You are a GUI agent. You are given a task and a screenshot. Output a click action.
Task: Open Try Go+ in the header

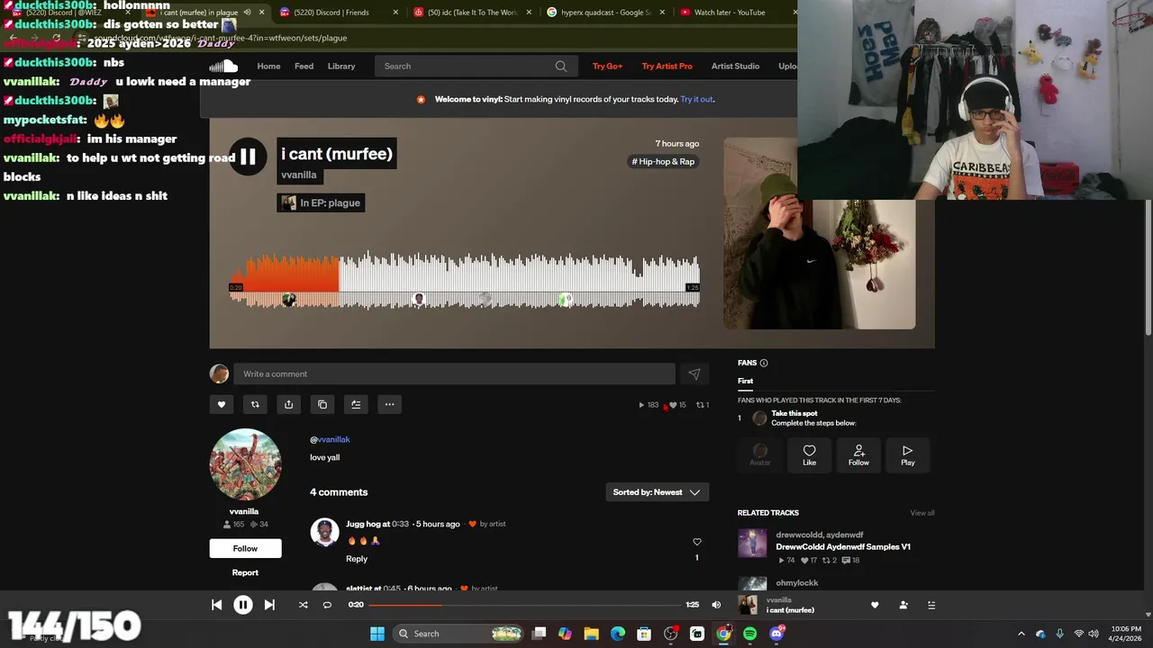607,66
